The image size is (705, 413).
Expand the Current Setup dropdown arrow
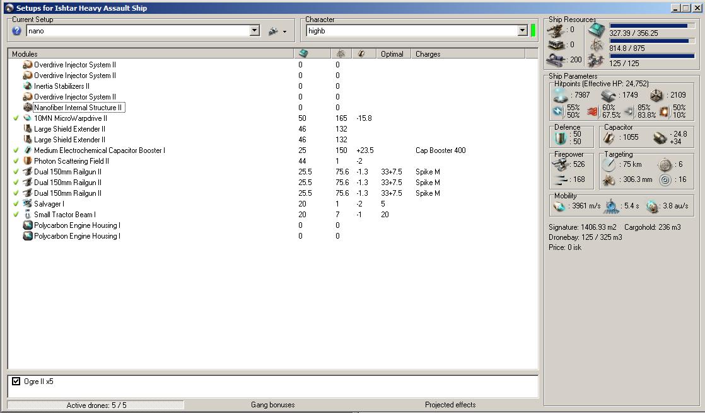(255, 30)
